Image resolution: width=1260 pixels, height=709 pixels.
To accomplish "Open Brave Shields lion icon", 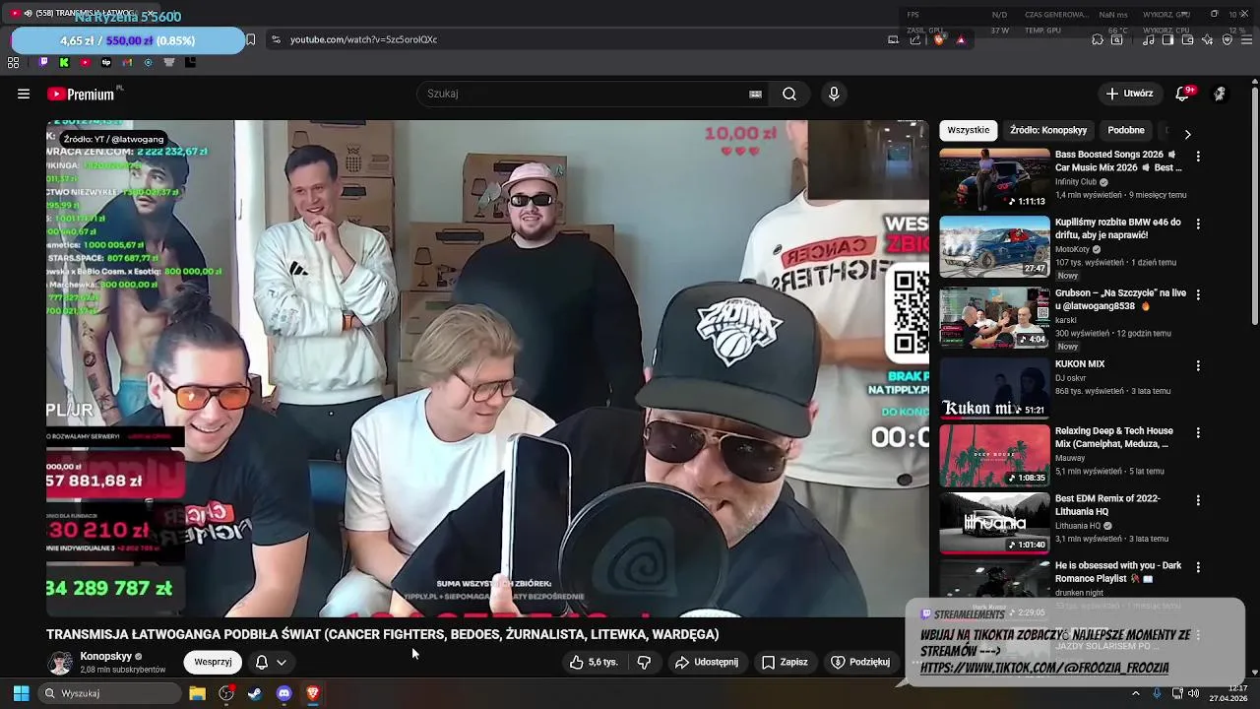I will point(939,39).
